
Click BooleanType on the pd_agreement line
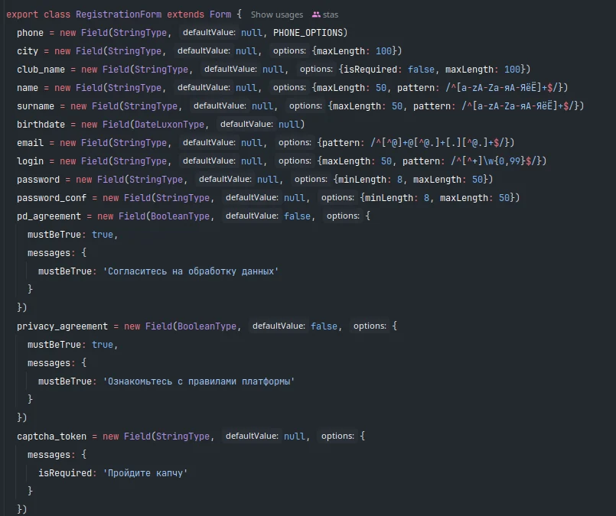coord(180,216)
